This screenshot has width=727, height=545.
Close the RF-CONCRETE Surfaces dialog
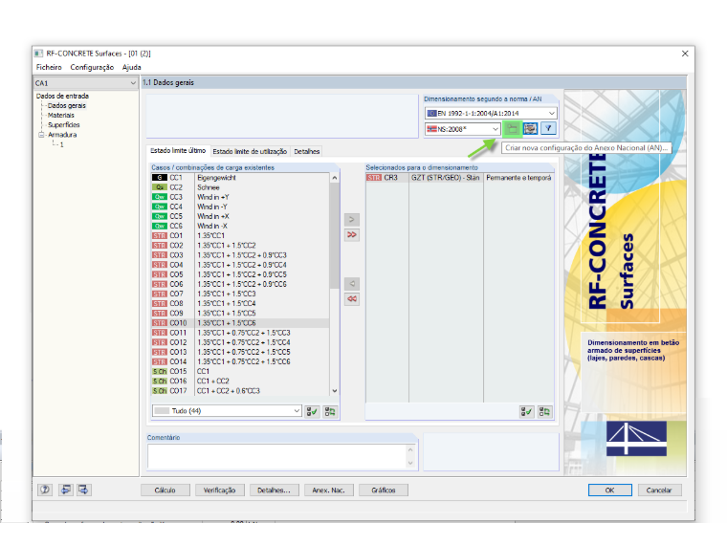pos(685,54)
